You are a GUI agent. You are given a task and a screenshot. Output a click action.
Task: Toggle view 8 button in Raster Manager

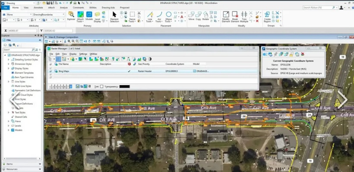pyautogui.click(x=71, y=86)
